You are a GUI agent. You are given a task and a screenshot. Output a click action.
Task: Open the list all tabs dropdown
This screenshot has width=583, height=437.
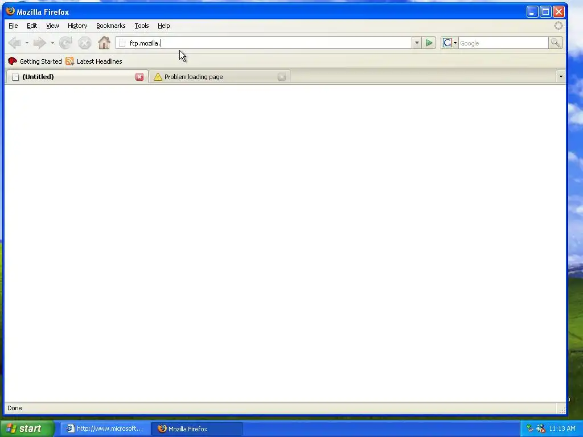(561, 77)
